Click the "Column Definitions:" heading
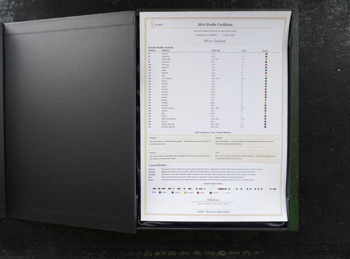350x259 pixels. (x=157, y=165)
